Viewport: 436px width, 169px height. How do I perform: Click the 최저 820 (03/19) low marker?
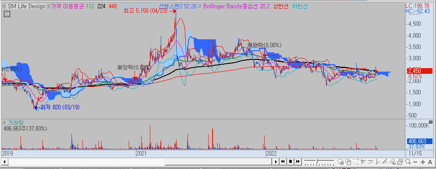click(x=57, y=107)
